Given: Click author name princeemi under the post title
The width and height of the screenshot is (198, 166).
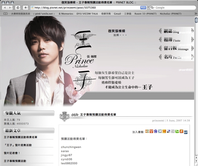Looking at the screenshot, I should point(158,121).
